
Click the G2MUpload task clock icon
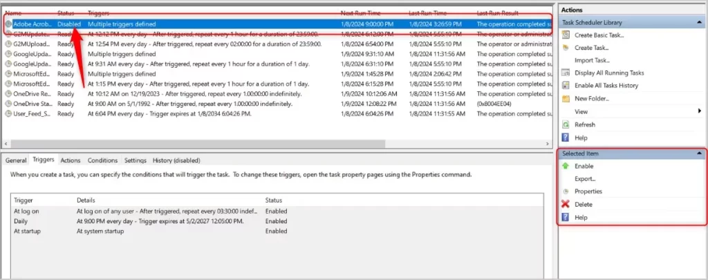tap(8, 44)
